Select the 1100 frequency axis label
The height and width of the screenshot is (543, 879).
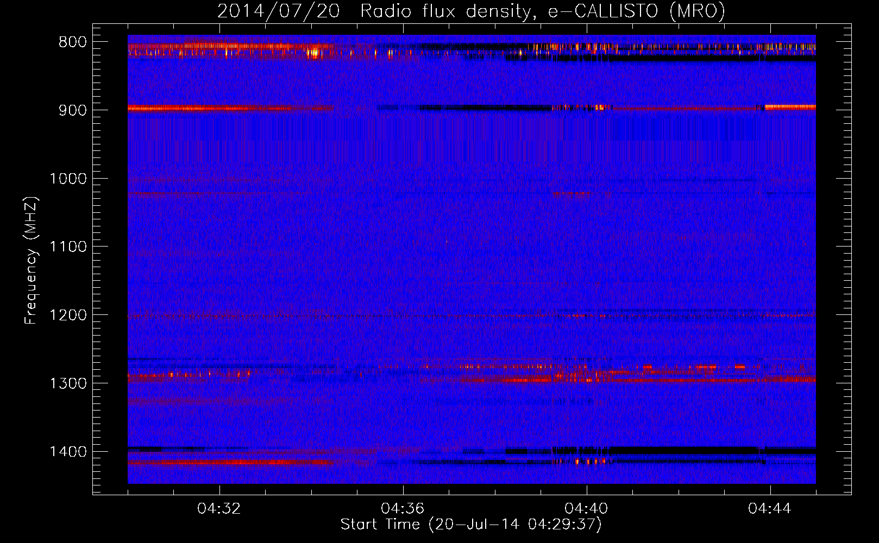point(68,247)
